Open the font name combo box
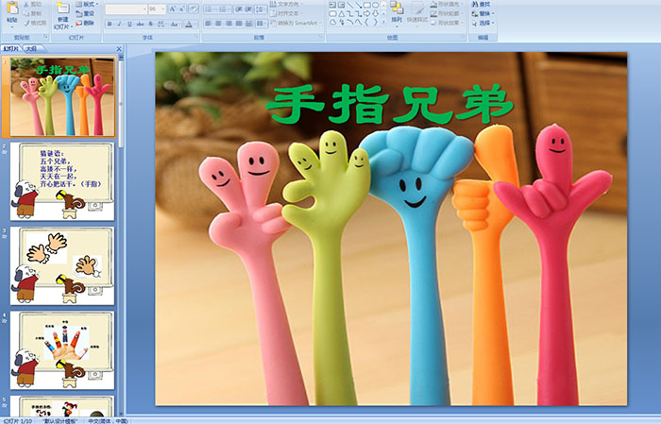The height and width of the screenshot is (424, 661). coord(126,9)
